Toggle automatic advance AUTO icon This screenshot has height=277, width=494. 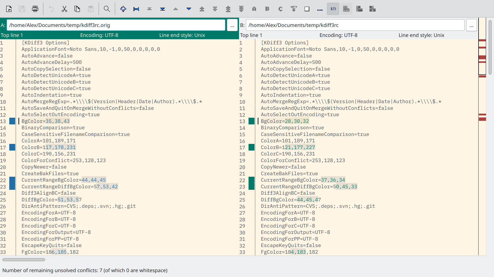point(294,9)
